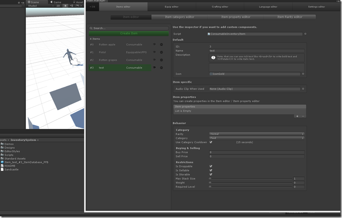
Task: Toggle scene lighting sun icon
Action: (65, 6)
